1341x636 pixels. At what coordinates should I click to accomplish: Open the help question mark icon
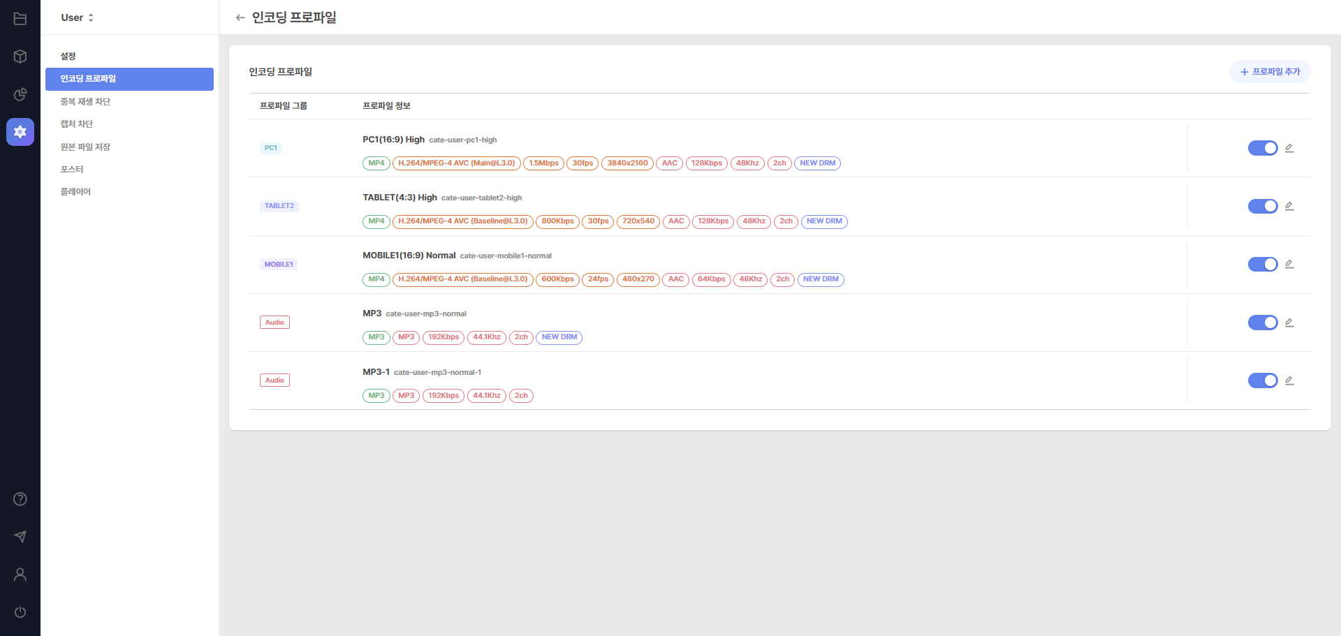pyautogui.click(x=20, y=499)
